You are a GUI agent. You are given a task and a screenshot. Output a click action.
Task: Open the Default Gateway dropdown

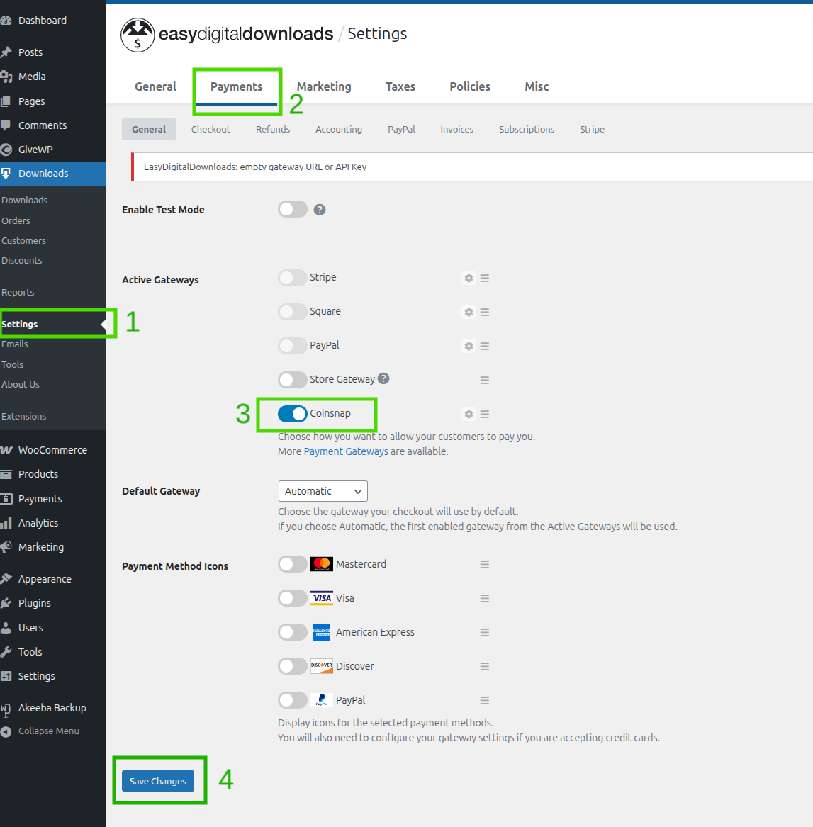(323, 490)
